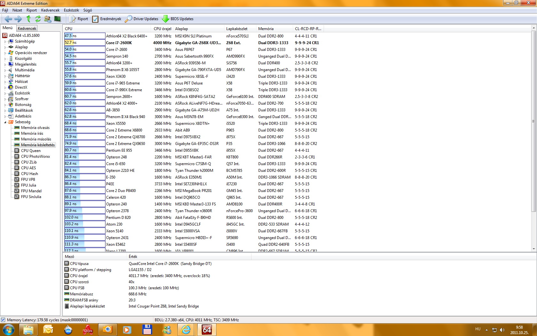Click the highlighted 52.7 ns result bar
The width and height of the screenshot is (537, 336).
tap(85, 43)
